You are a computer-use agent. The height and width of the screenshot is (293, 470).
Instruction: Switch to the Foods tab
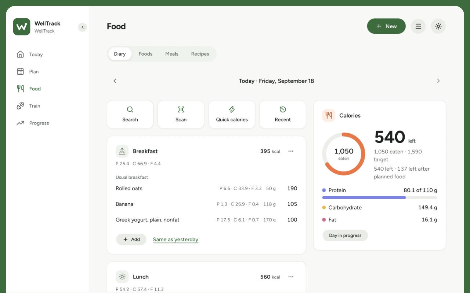coord(145,54)
